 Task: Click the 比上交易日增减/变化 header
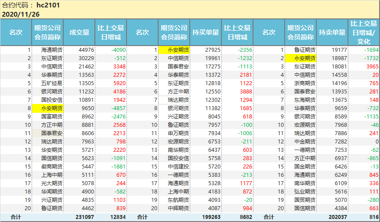(364, 32)
